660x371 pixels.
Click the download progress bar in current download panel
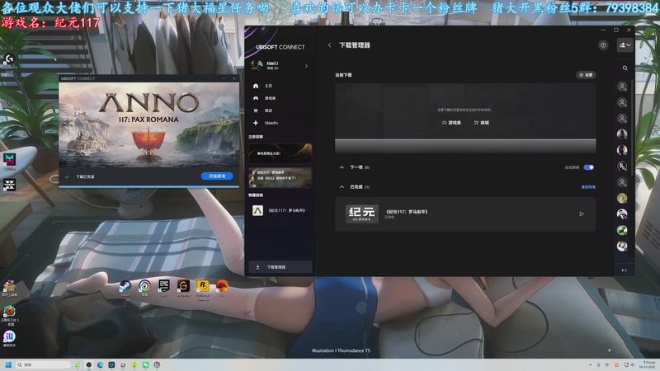click(x=465, y=146)
